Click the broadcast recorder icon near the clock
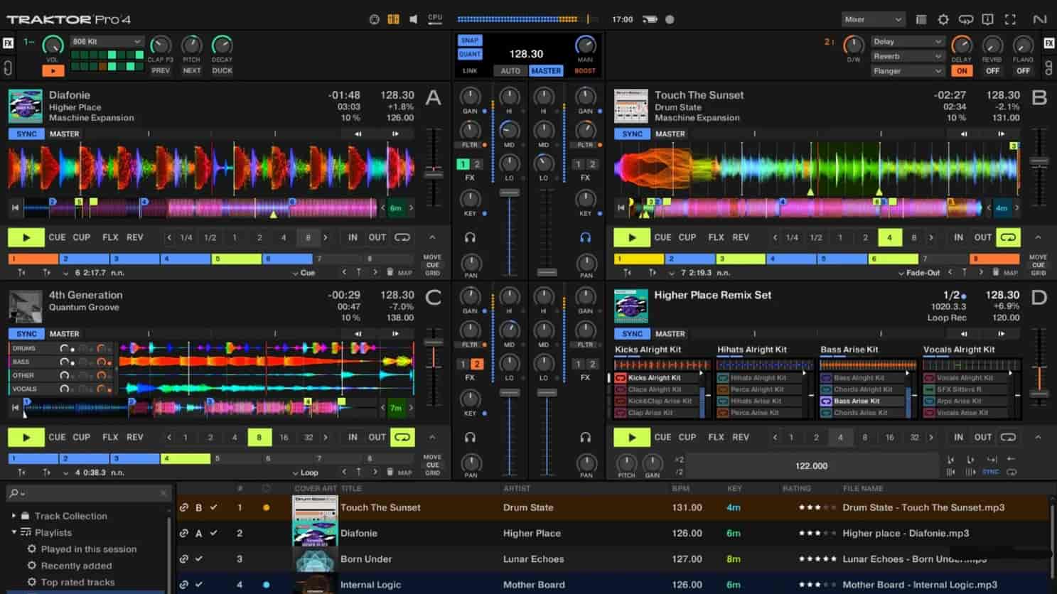1057x594 pixels. (649, 19)
